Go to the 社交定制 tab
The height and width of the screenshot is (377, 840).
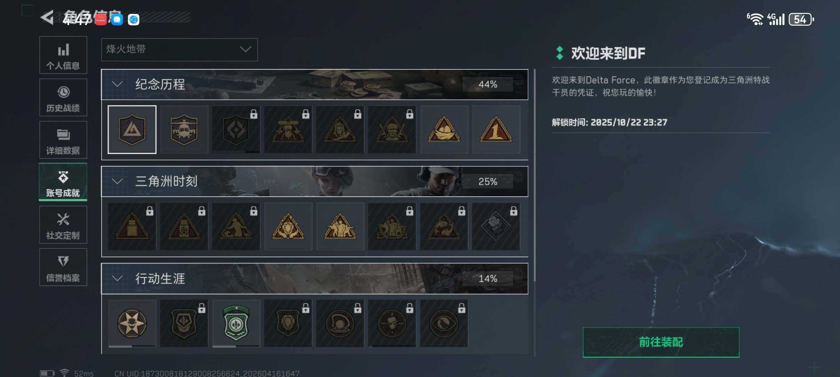(x=63, y=225)
